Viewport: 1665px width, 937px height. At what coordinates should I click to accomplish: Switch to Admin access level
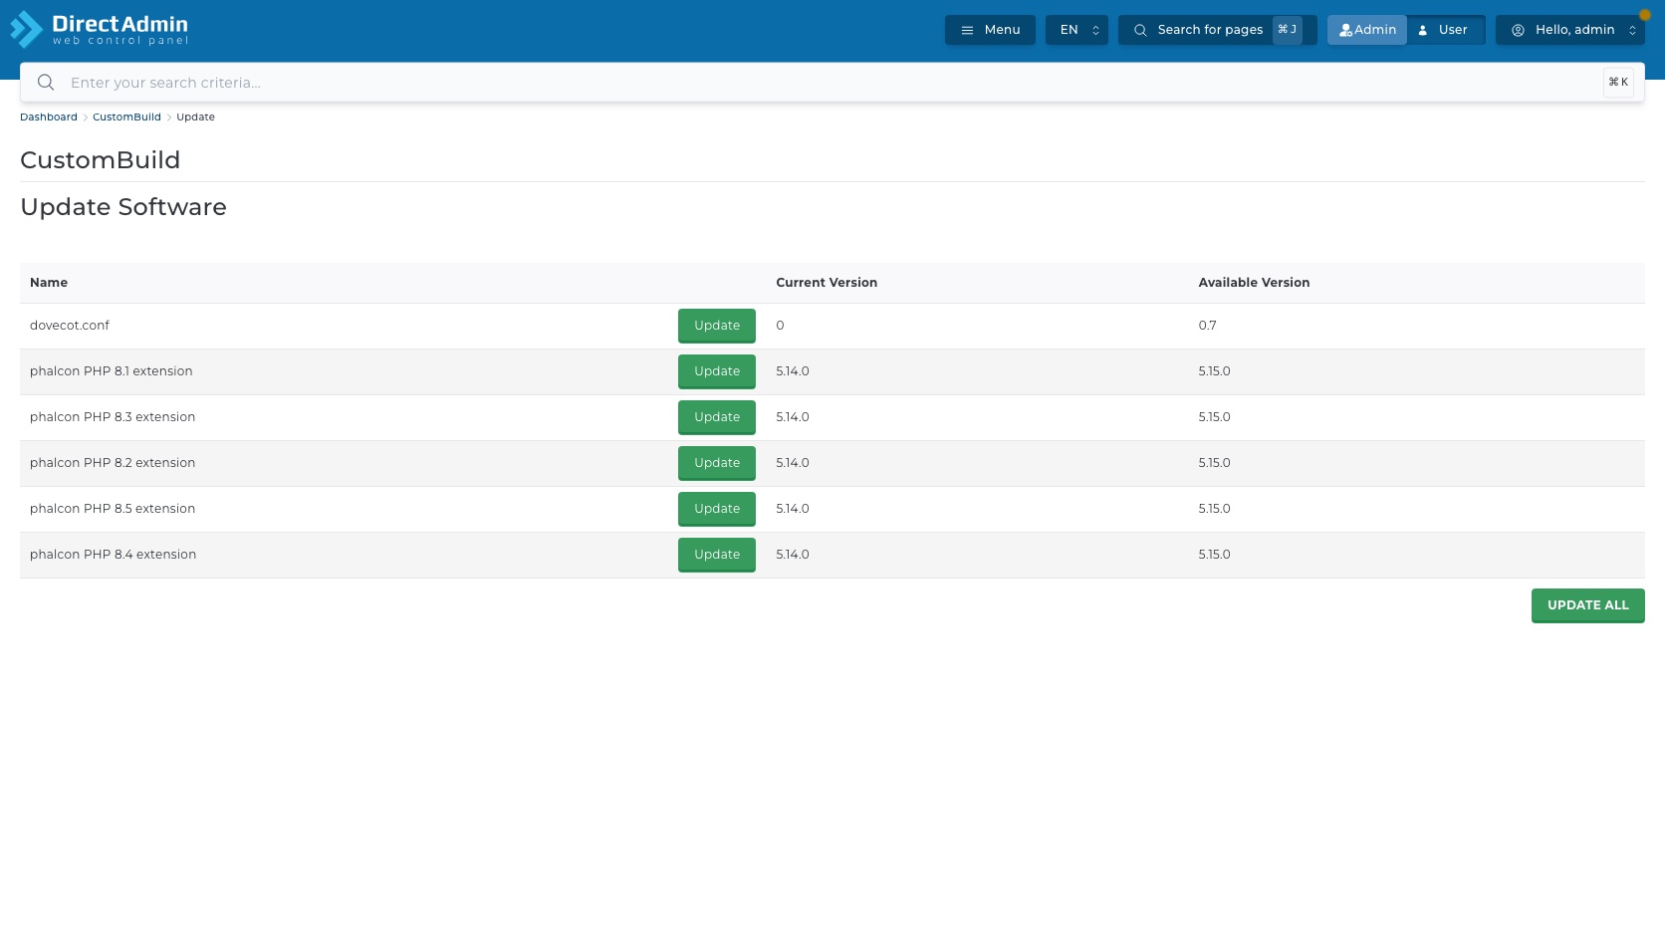pyautogui.click(x=1367, y=30)
